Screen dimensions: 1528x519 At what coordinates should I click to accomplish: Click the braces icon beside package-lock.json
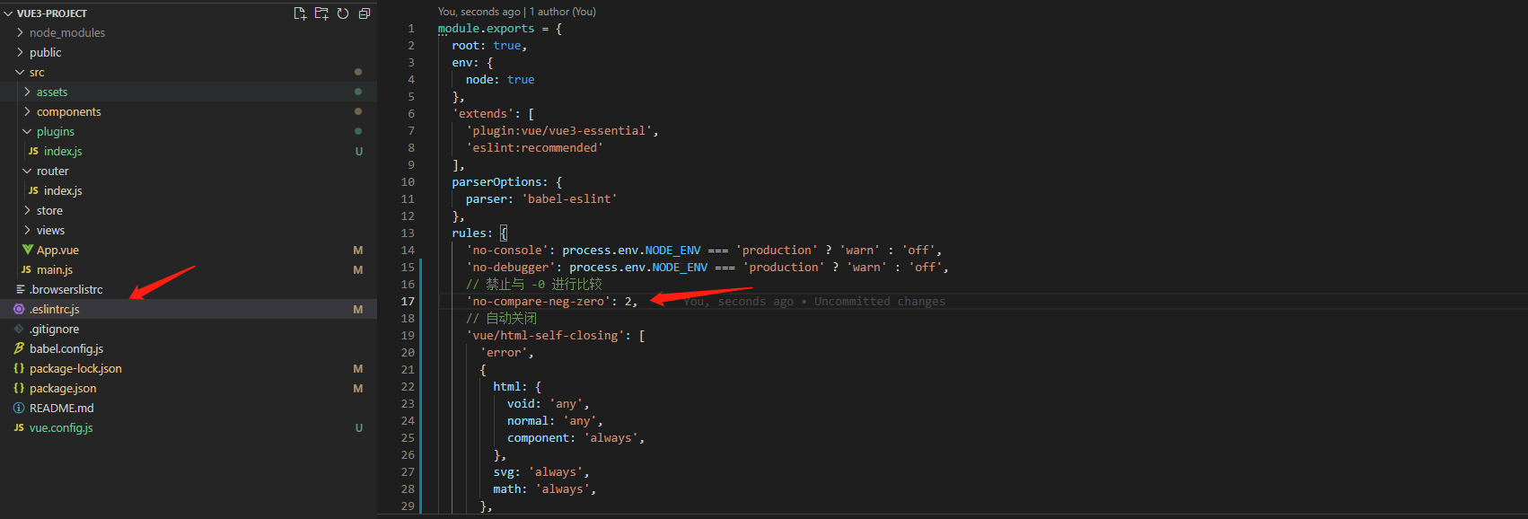(x=19, y=368)
